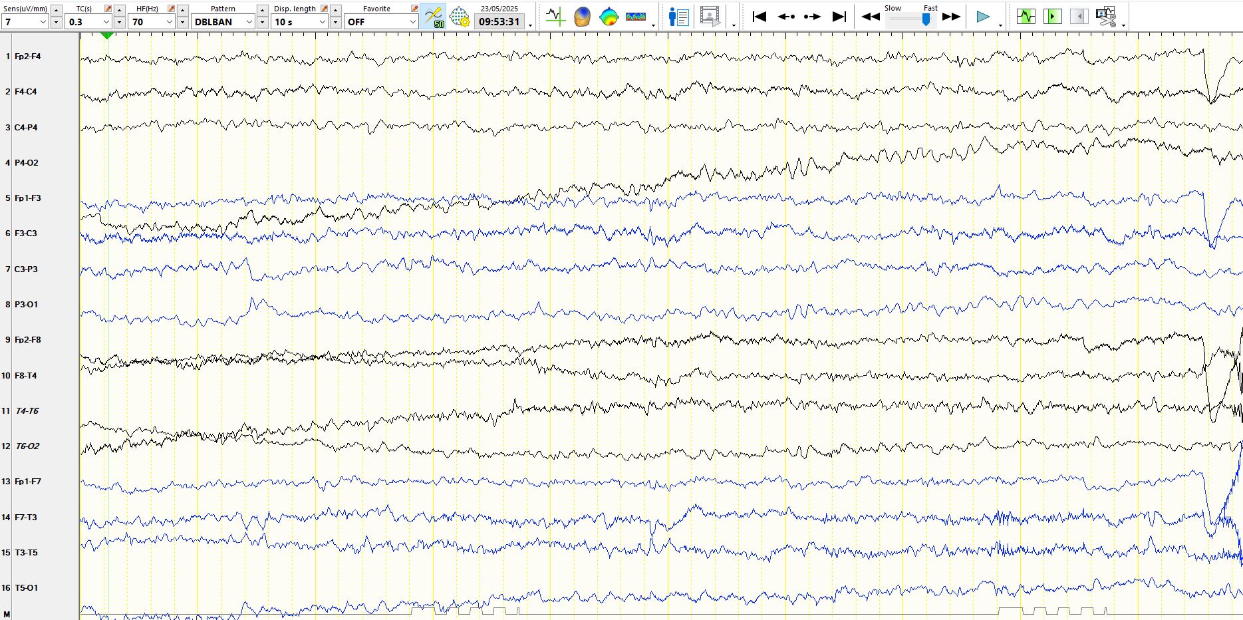Image resolution: width=1243 pixels, height=620 pixels.
Task: Open the video clip cutting tool
Action: [x=1106, y=17]
